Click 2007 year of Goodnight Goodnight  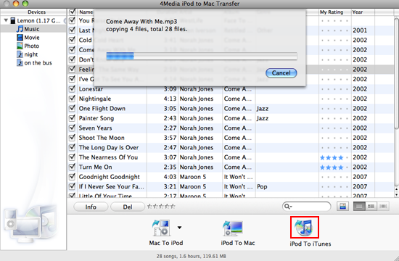[360, 177]
